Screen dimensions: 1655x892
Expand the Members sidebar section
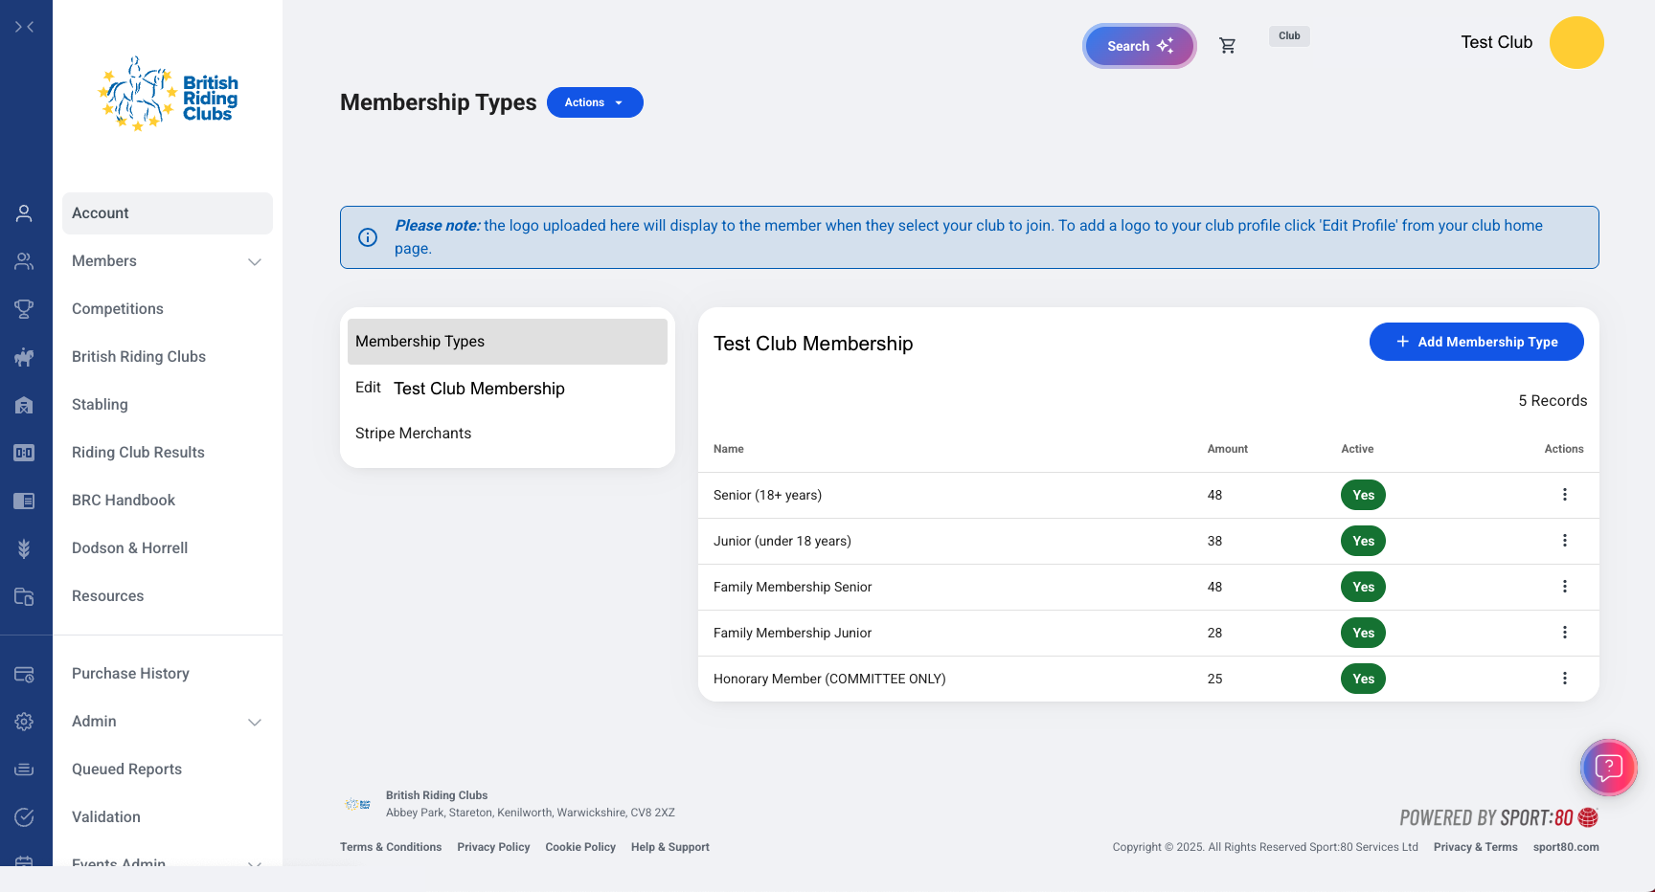(255, 261)
